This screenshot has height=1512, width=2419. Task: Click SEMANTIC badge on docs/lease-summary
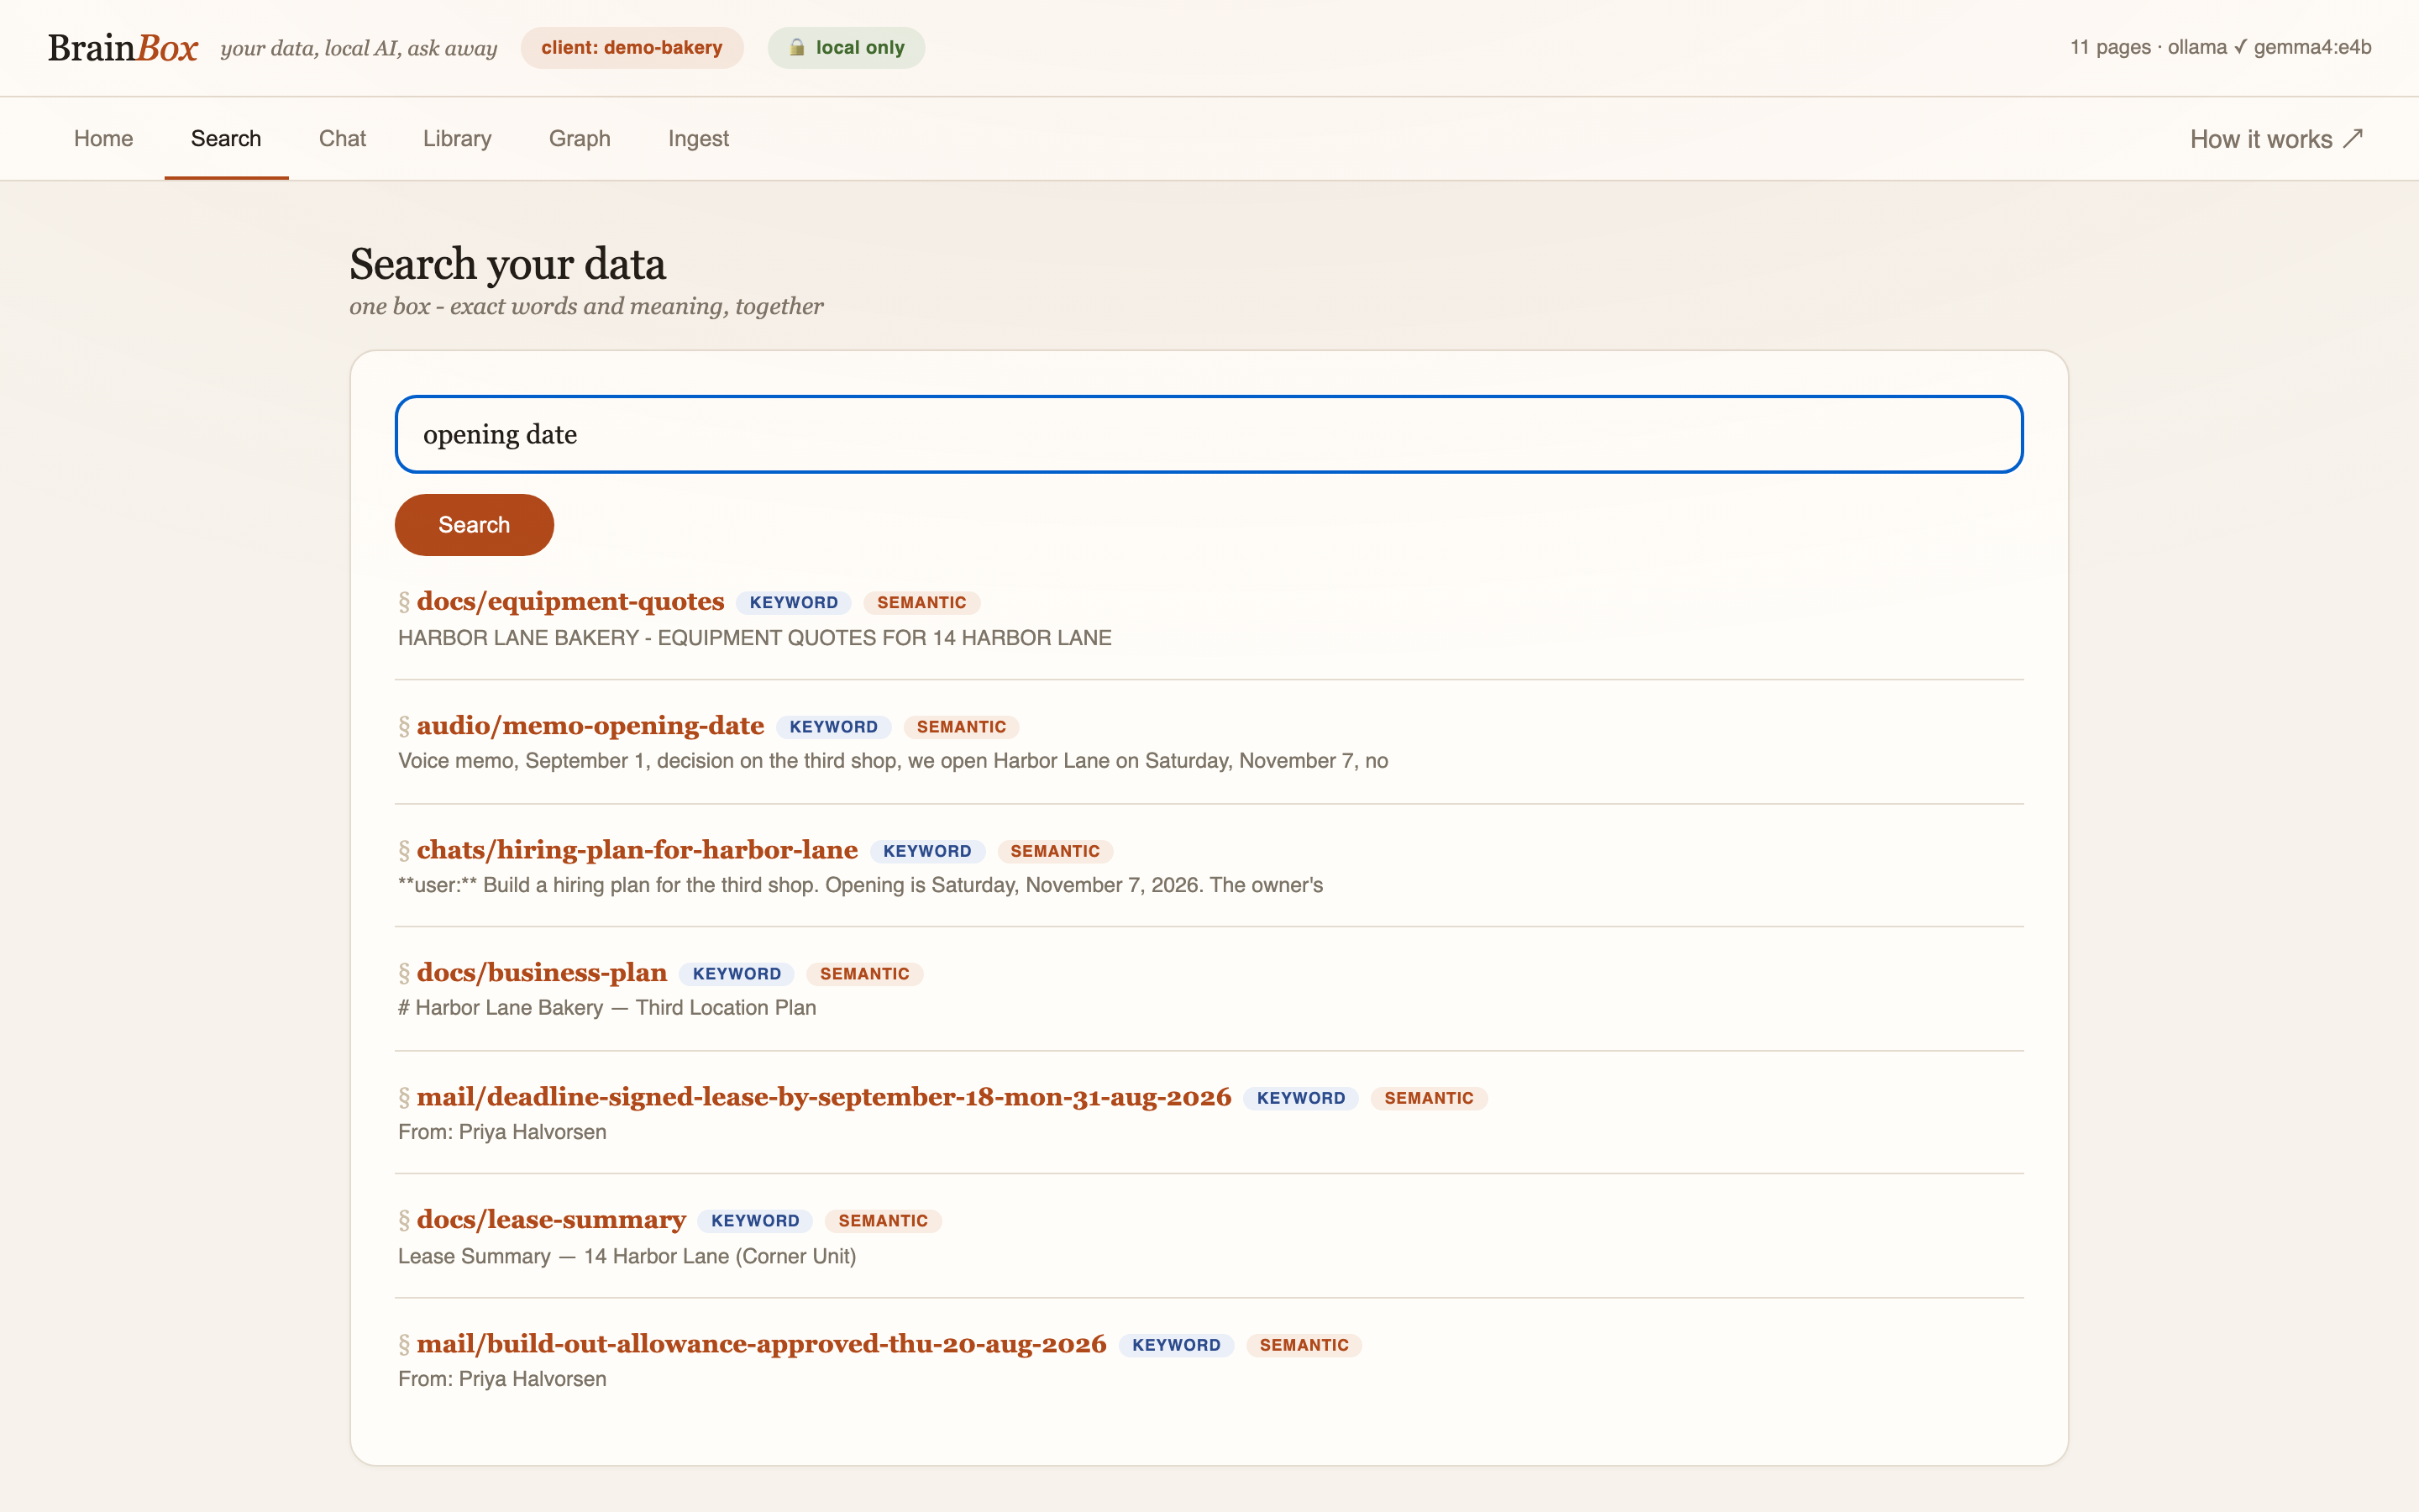[883, 1221]
